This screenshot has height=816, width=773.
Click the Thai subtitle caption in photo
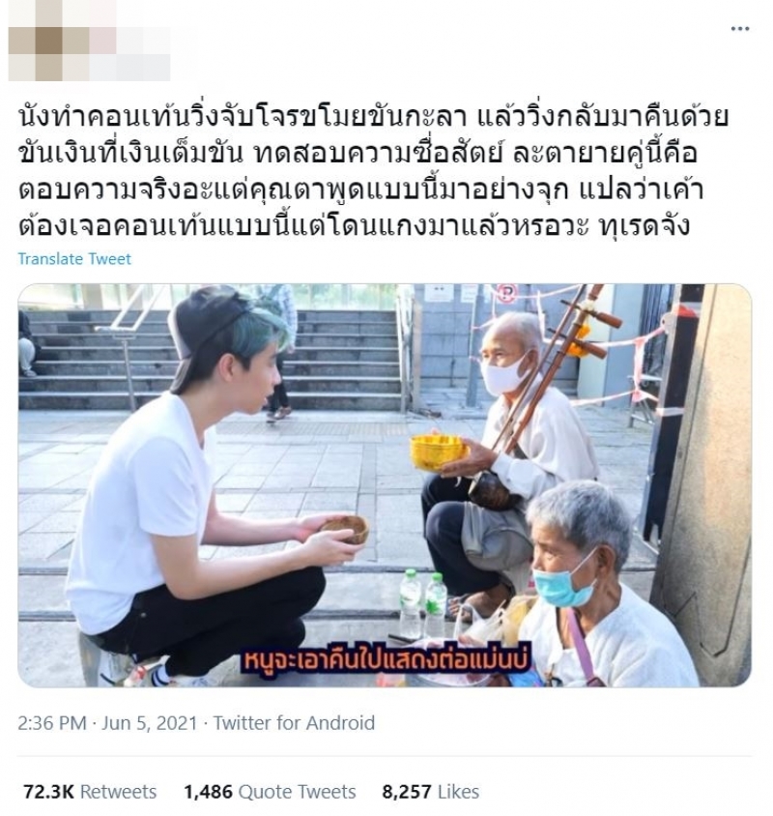[386, 658]
